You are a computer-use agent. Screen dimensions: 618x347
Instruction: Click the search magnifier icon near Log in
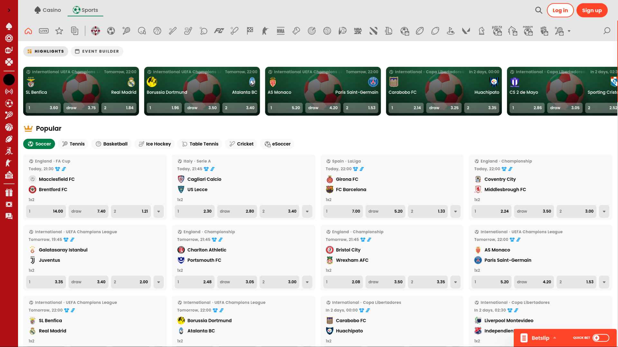pyautogui.click(x=538, y=10)
